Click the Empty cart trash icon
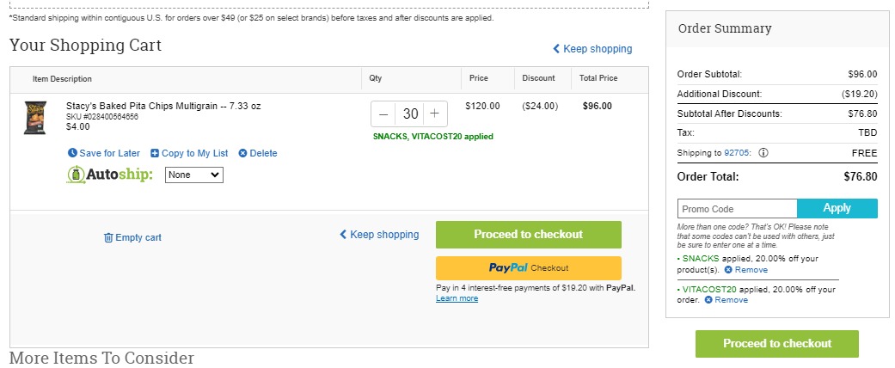 [108, 237]
